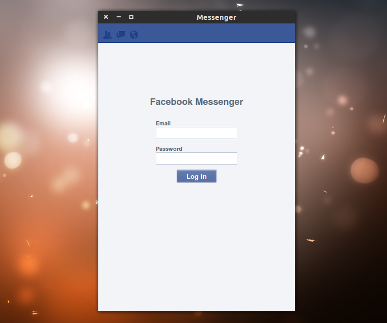Close the Messenger window

pos(106,17)
